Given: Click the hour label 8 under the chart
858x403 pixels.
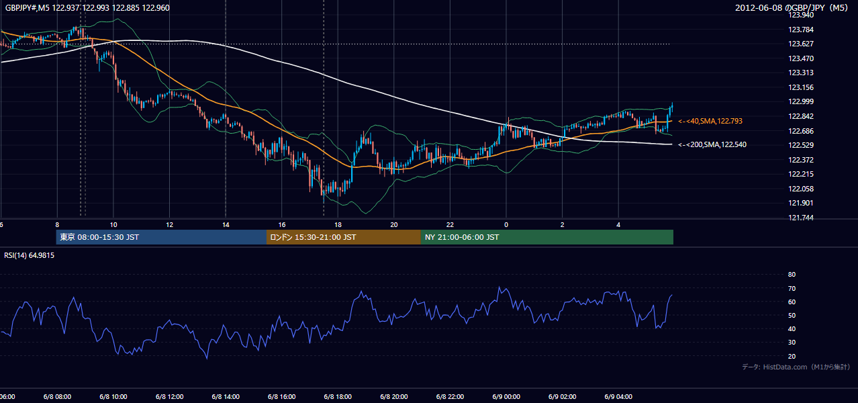Looking at the screenshot, I should coord(57,224).
